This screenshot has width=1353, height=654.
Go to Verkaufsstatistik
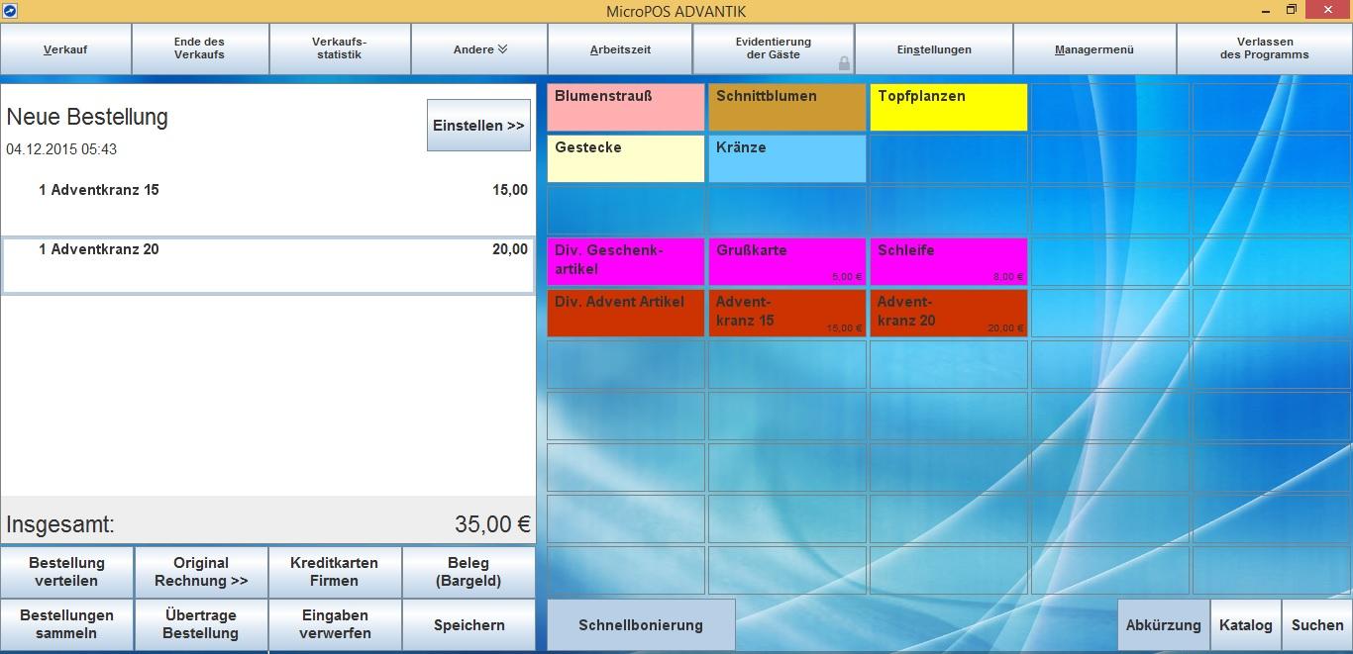(339, 49)
